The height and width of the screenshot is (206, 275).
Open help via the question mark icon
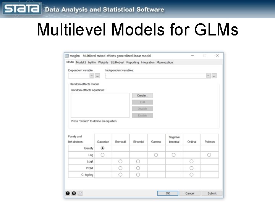tap(68, 193)
